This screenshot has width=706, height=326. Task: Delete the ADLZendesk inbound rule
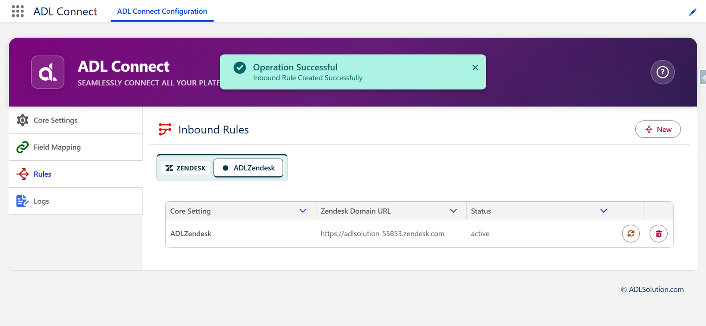659,233
